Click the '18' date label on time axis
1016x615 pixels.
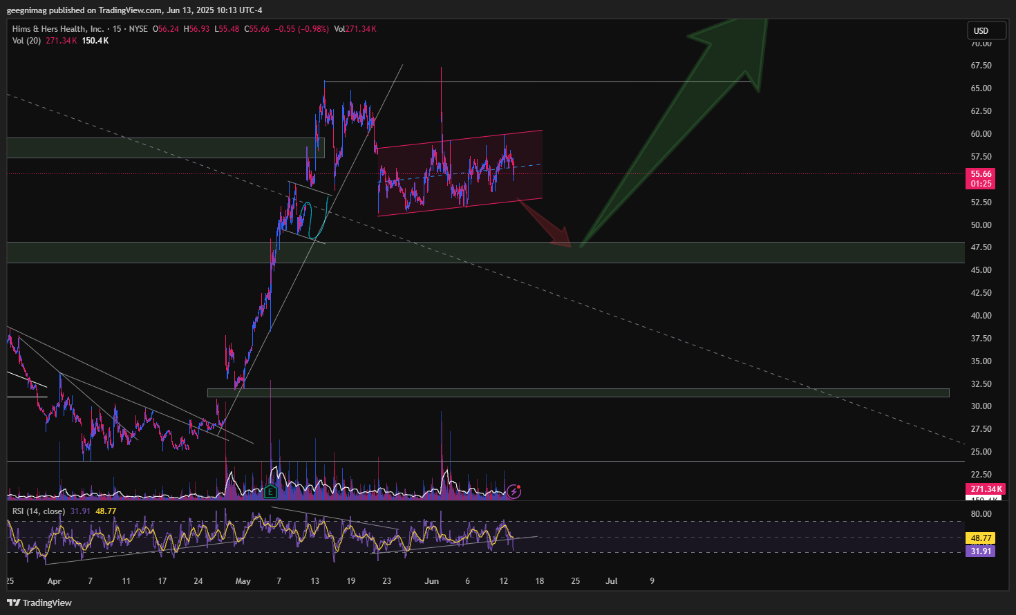(x=540, y=581)
